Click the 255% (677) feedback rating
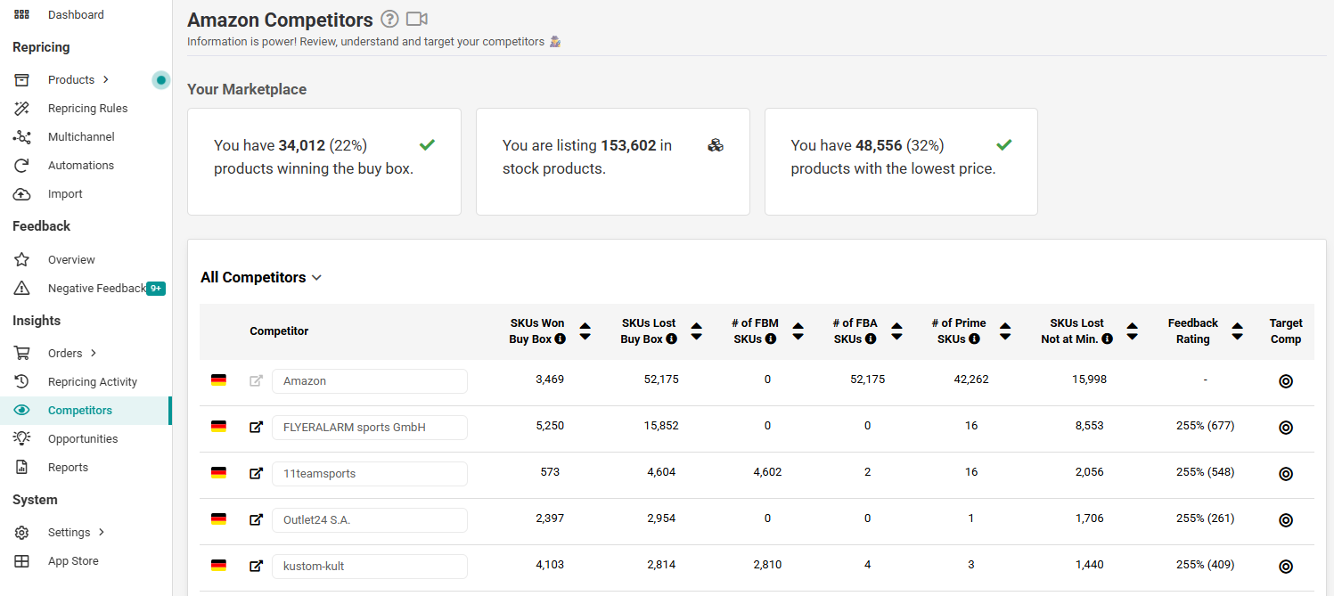Screen dimensions: 1334x596 (1205, 426)
